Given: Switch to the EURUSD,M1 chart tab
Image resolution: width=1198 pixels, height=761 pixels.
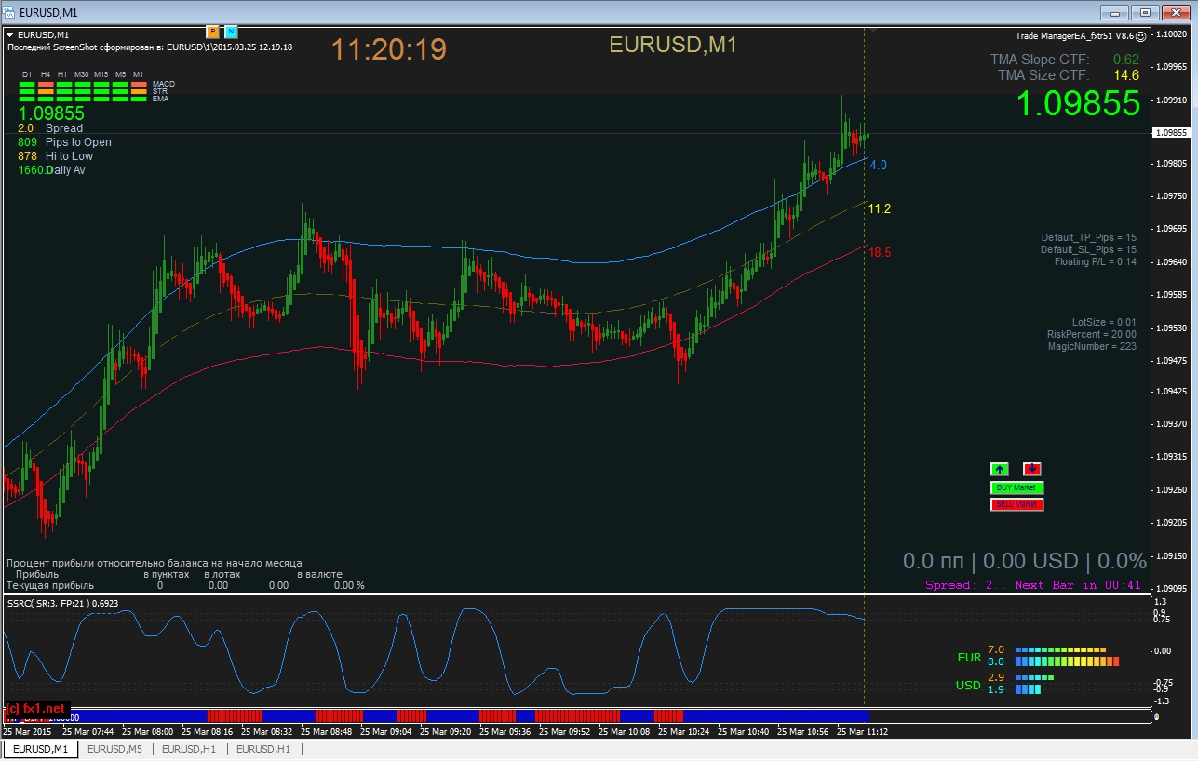Looking at the screenshot, I should click(40, 749).
